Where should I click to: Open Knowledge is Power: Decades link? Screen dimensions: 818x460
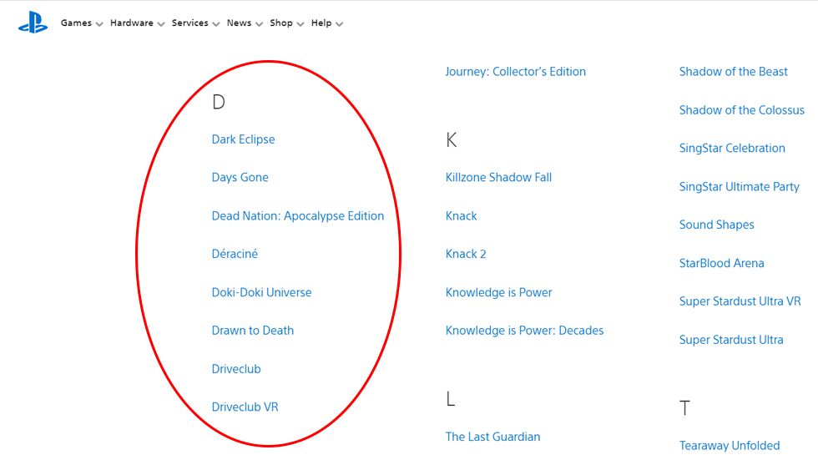(x=524, y=331)
